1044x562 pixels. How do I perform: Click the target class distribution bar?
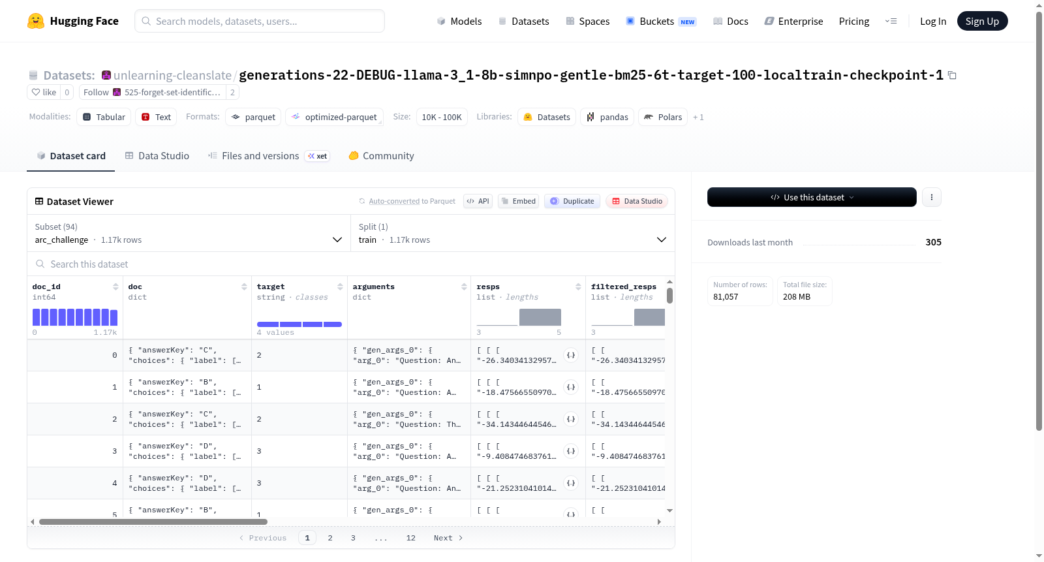[x=299, y=324]
